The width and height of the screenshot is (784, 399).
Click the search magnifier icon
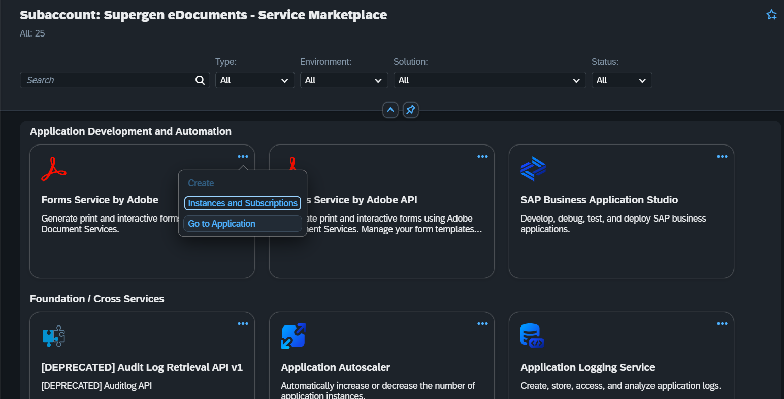click(x=200, y=80)
